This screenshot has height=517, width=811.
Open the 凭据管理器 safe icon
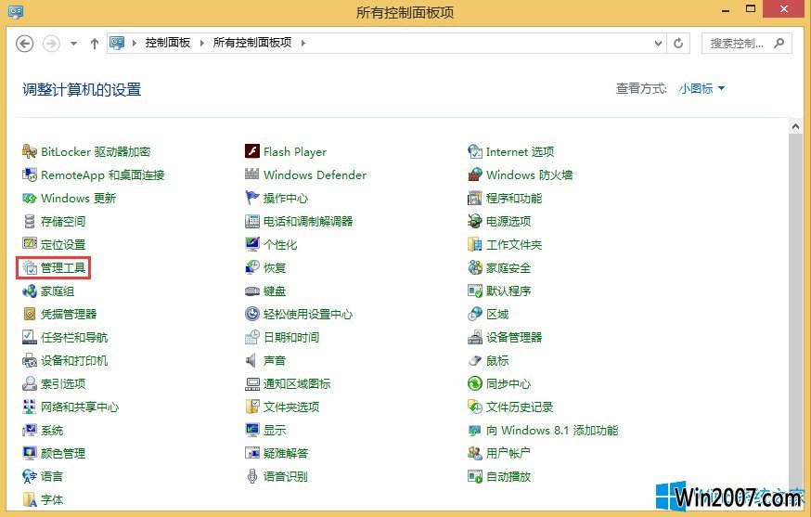pos(30,314)
